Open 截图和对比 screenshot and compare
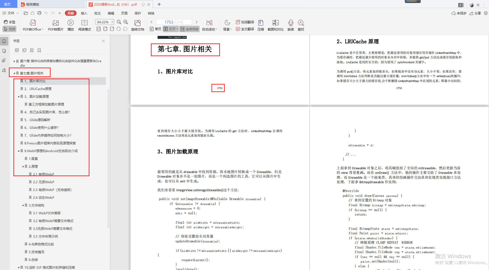Screen dimensions: 489x270 point(276,25)
